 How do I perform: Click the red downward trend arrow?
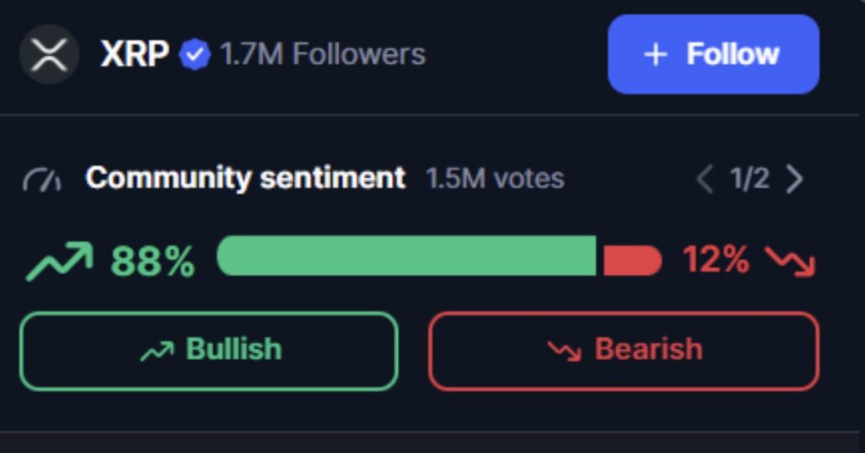click(x=791, y=261)
